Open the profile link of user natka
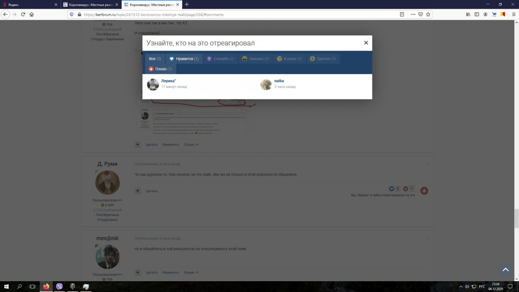Screen dimensions: 519x292 click(x=279, y=81)
